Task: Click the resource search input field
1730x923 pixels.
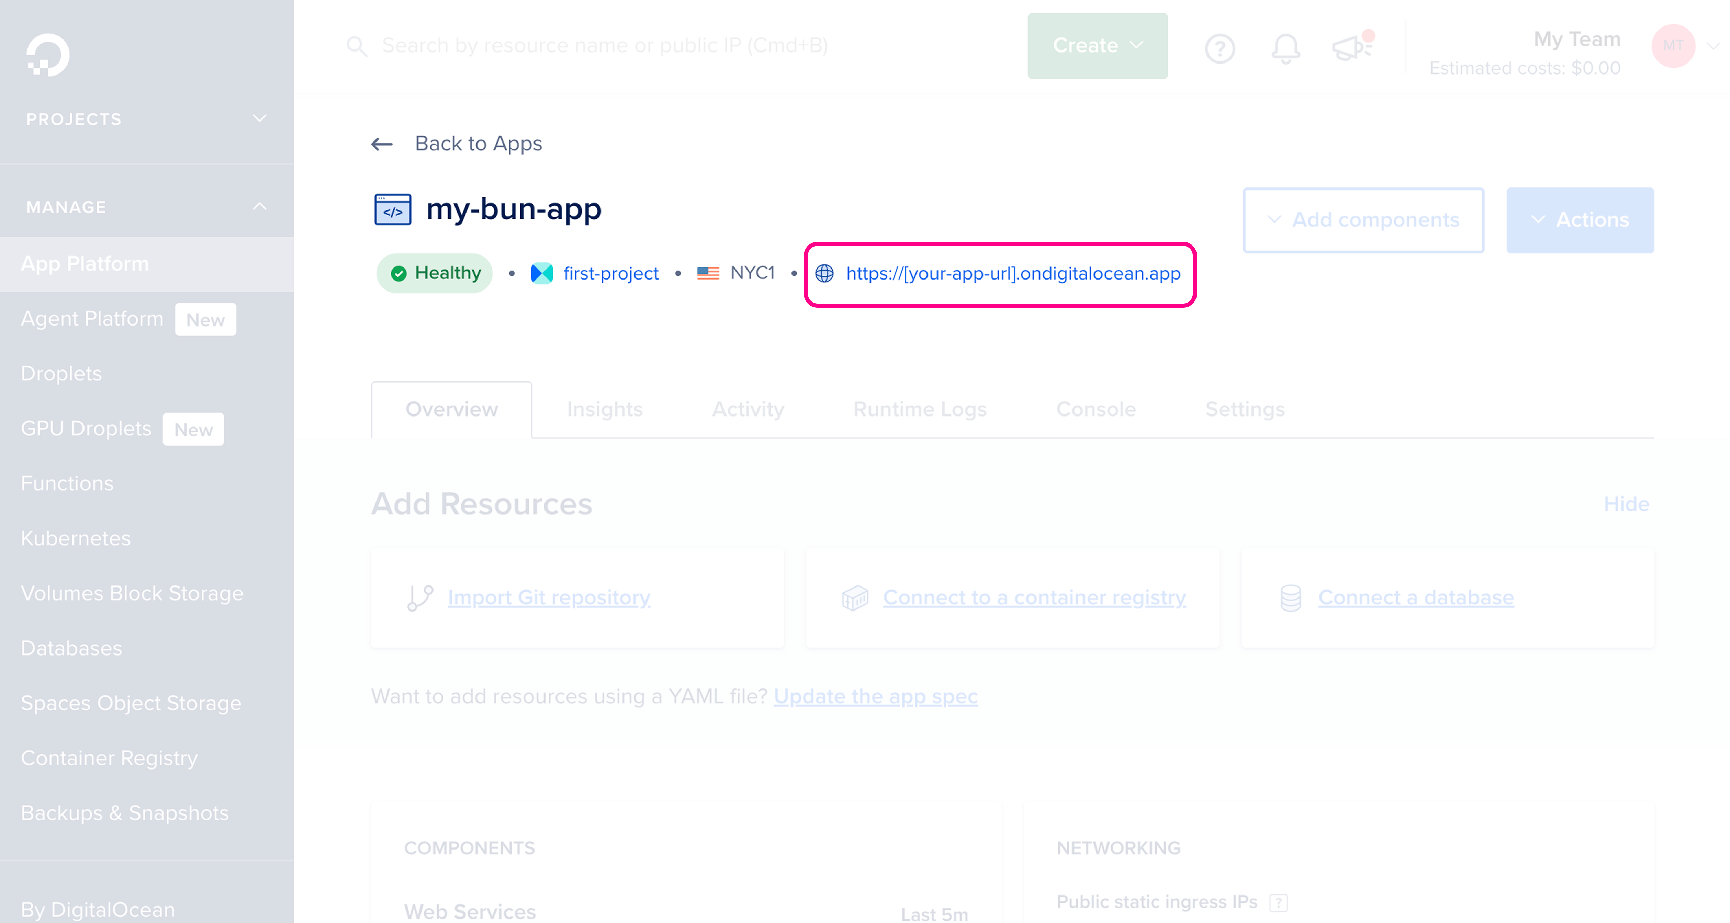Action: [x=604, y=46]
